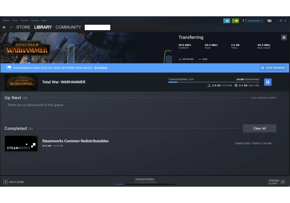Click the Steamworks thumbnail image
Viewport: 290px width, 203px height.
pos(21,143)
